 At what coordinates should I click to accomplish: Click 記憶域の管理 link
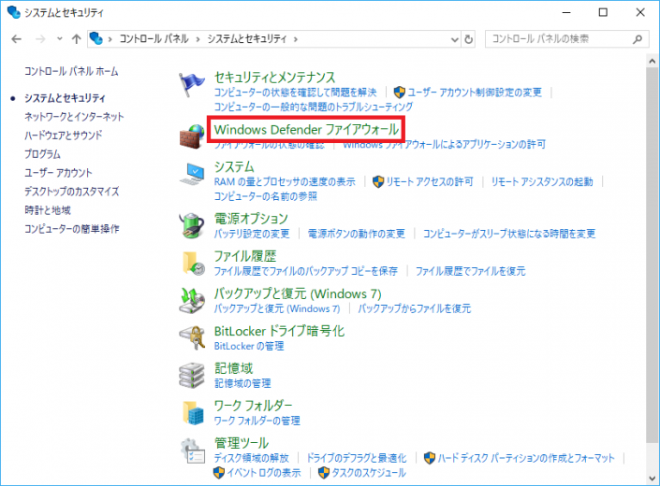tap(242, 383)
